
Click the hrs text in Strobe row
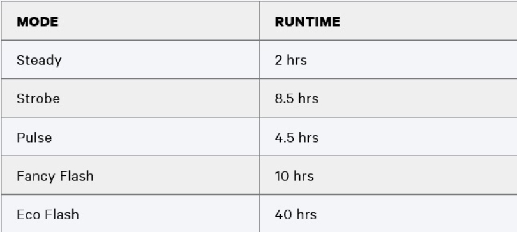308,99
